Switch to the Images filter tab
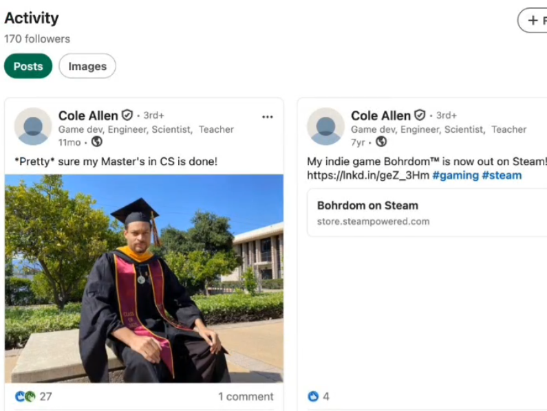 [87, 66]
